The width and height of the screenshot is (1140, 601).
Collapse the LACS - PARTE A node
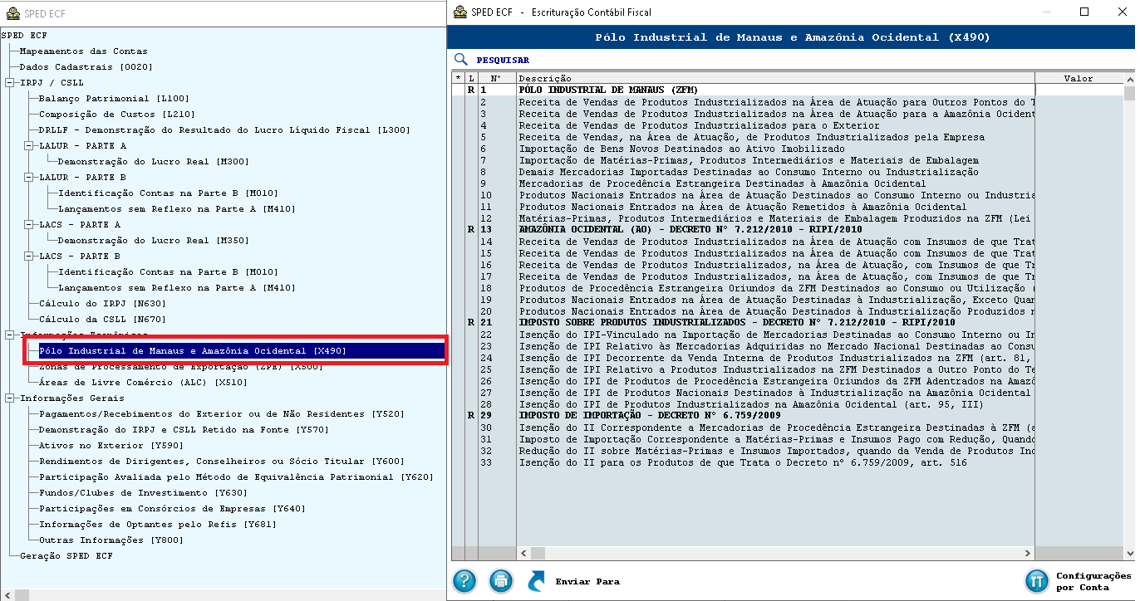(28, 224)
